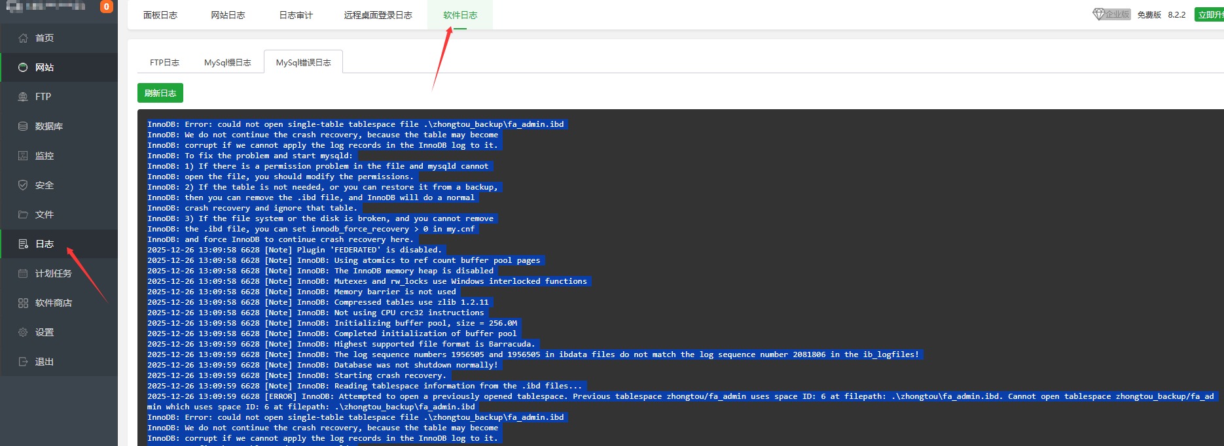Open the 日志审计 tab
The width and height of the screenshot is (1224, 446).
click(x=296, y=15)
